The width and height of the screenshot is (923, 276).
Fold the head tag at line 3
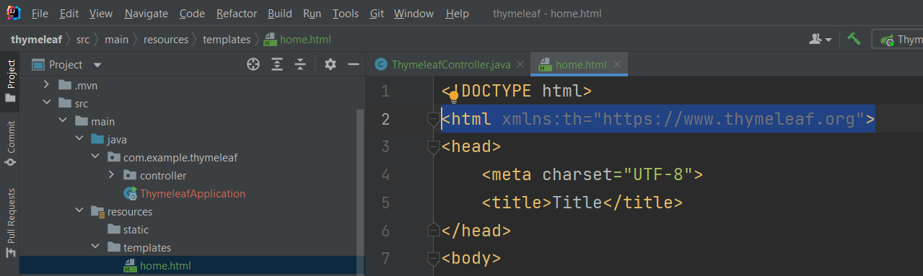434,147
